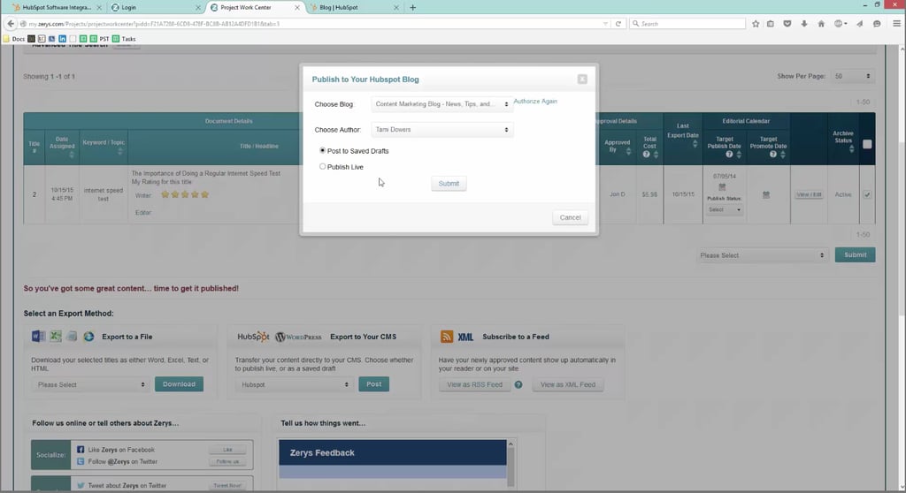
Task: Click the Excel export icon
Action: (x=56, y=336)
